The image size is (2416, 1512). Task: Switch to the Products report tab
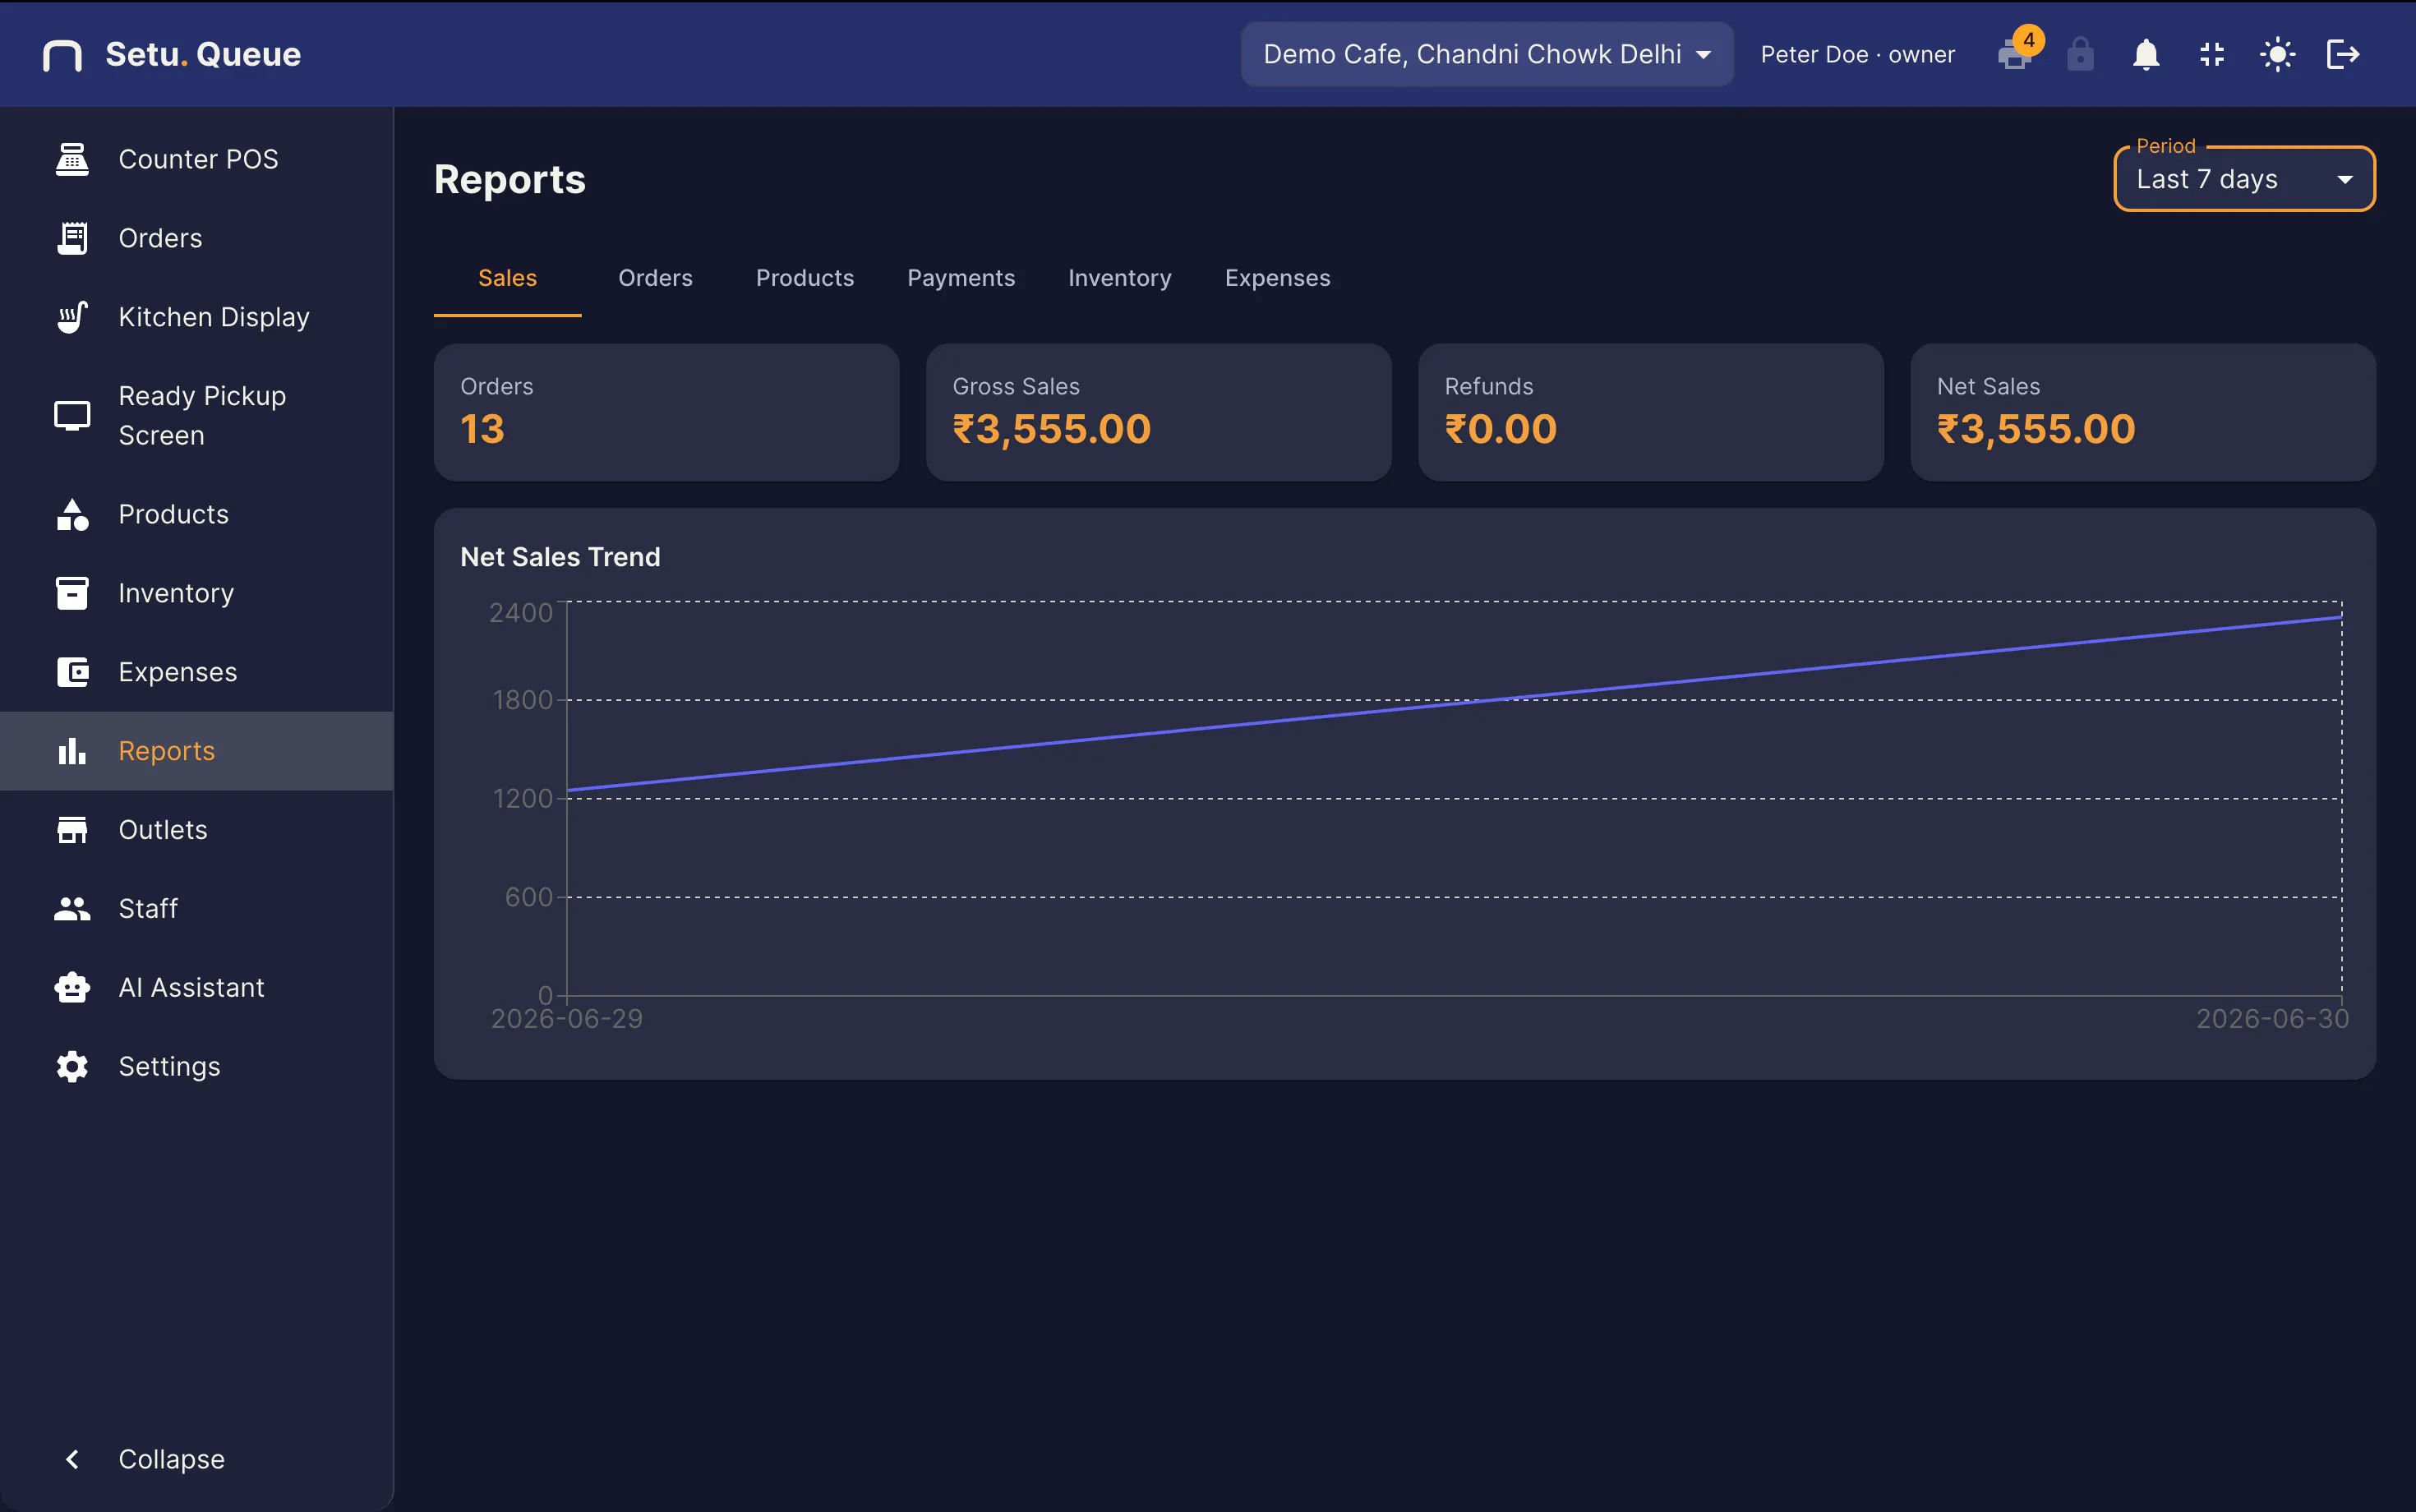coord(805,278)
